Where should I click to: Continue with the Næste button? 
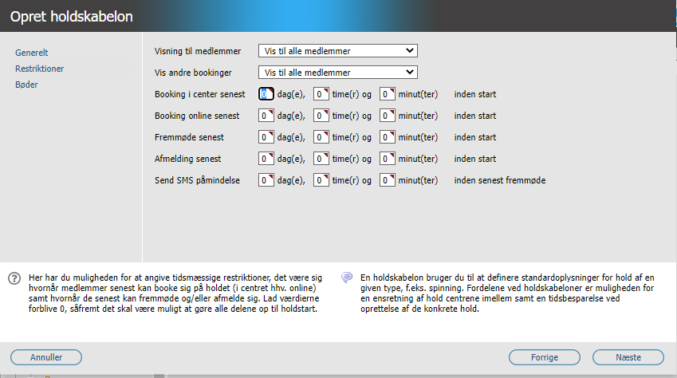[628, 357]
